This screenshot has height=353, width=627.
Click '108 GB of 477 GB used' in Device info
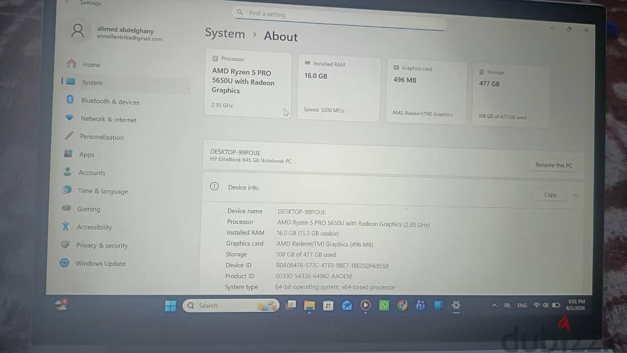[x=306, y=255]
